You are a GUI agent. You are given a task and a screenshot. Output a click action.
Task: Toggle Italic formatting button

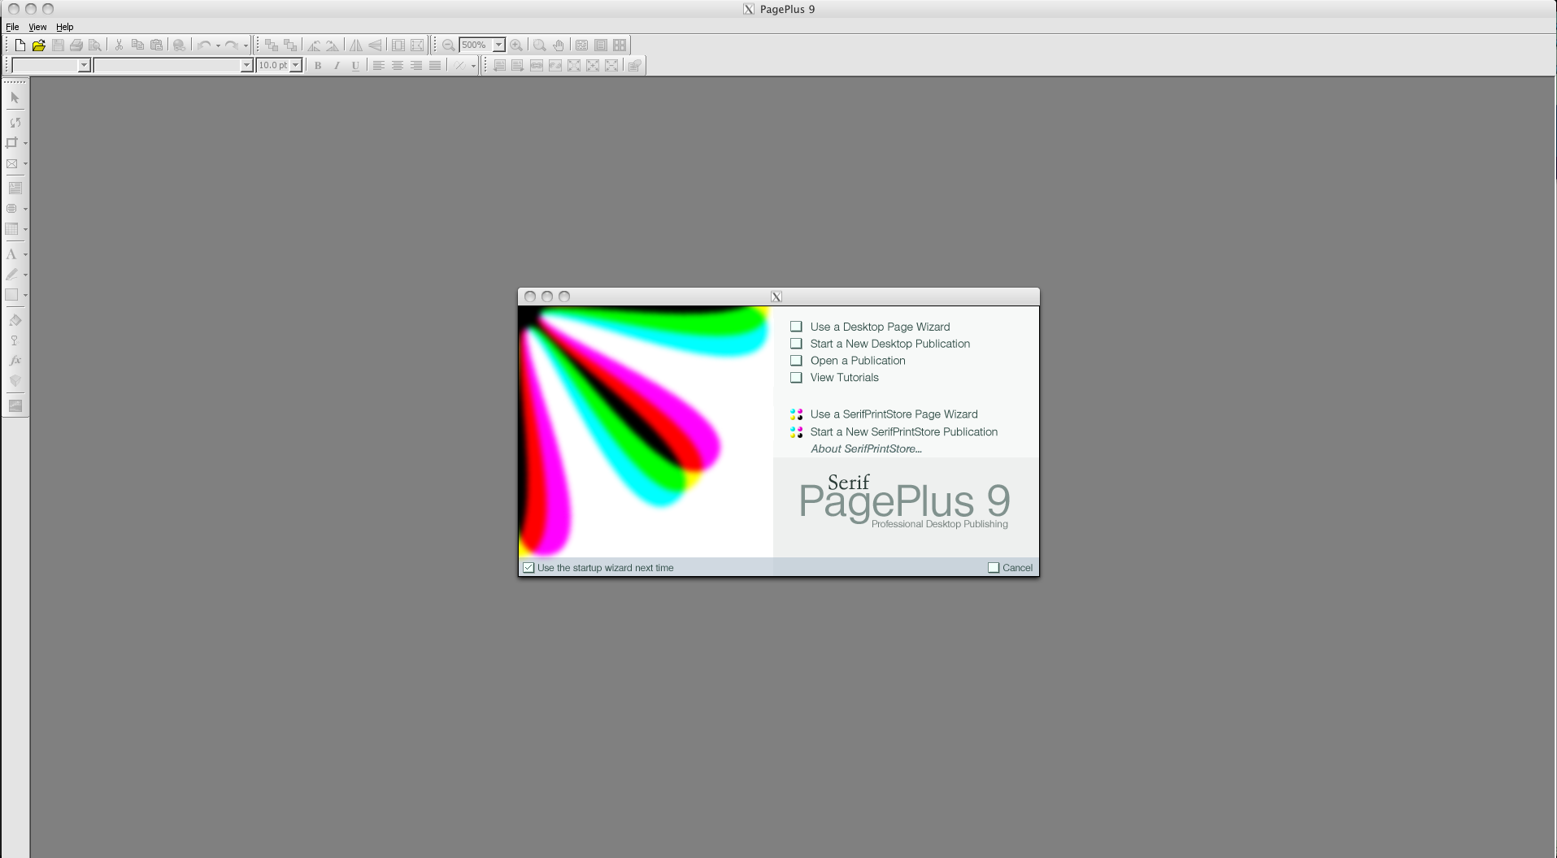coord(337,66)
